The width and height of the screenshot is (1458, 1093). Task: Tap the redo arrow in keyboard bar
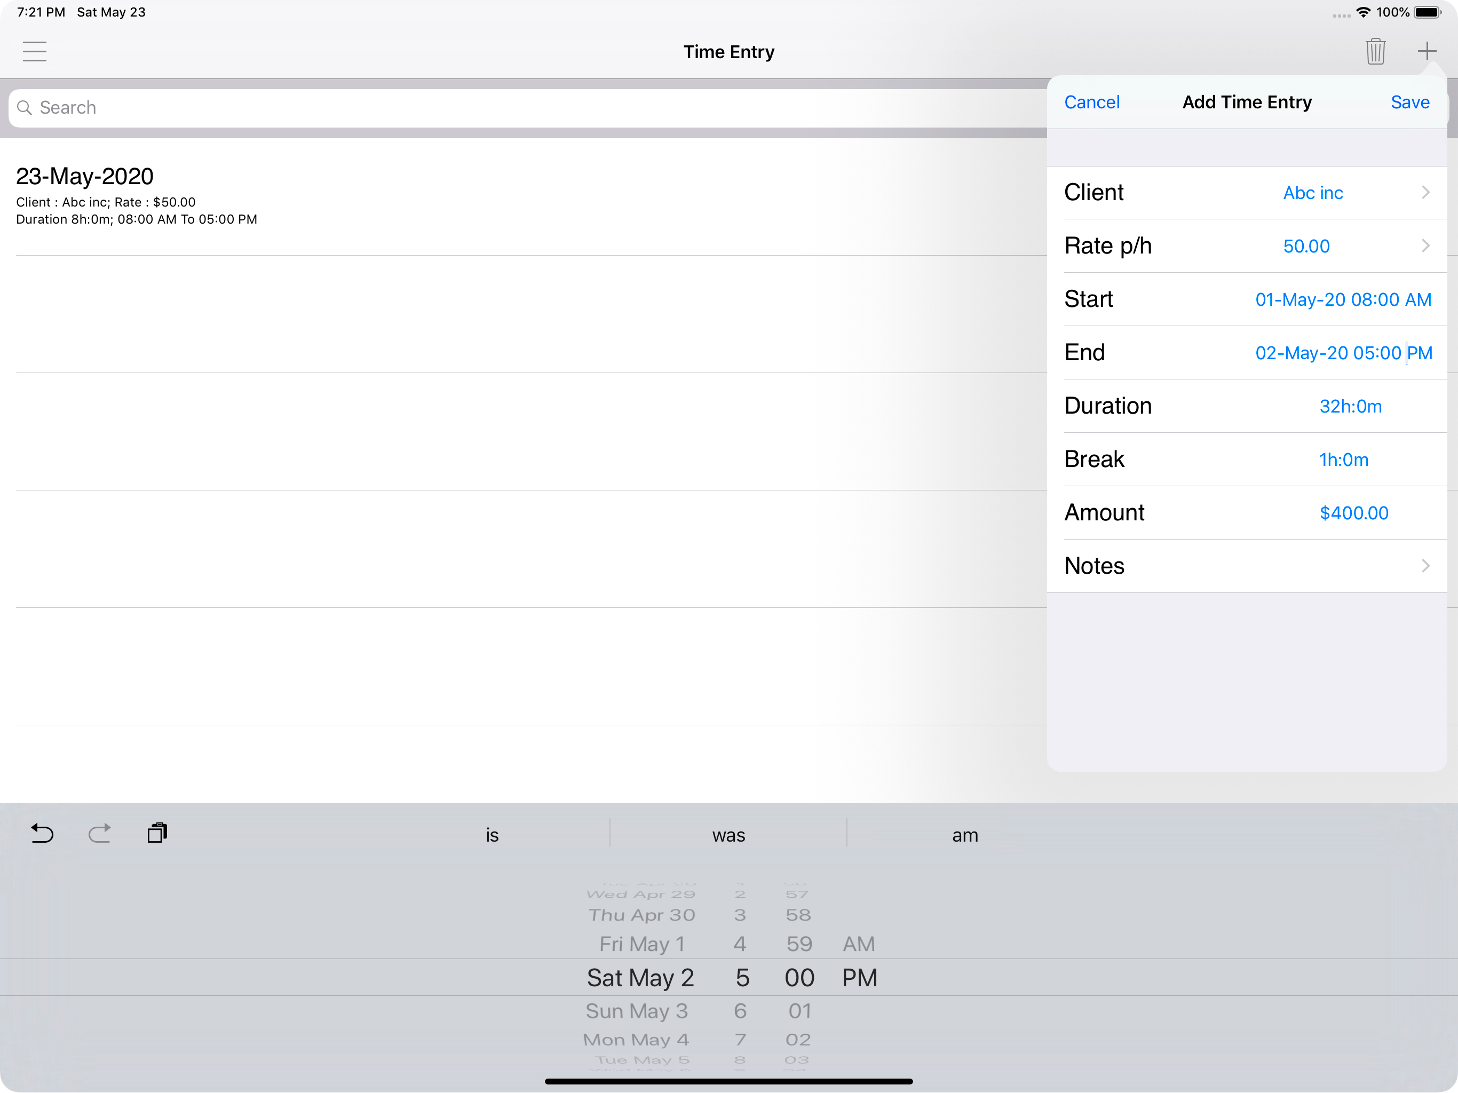coord(99,834)
